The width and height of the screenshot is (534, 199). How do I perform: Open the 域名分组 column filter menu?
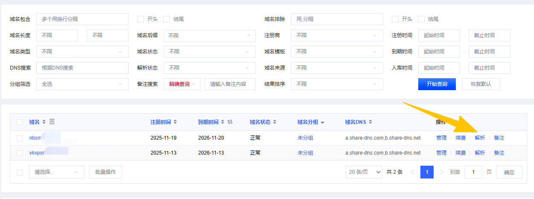point(323,123)
